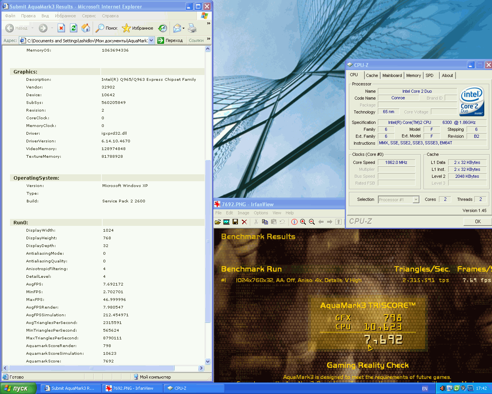Click the Go (Переход) button in Internet Explorer
Screen dimensions: 492x394
170,40
